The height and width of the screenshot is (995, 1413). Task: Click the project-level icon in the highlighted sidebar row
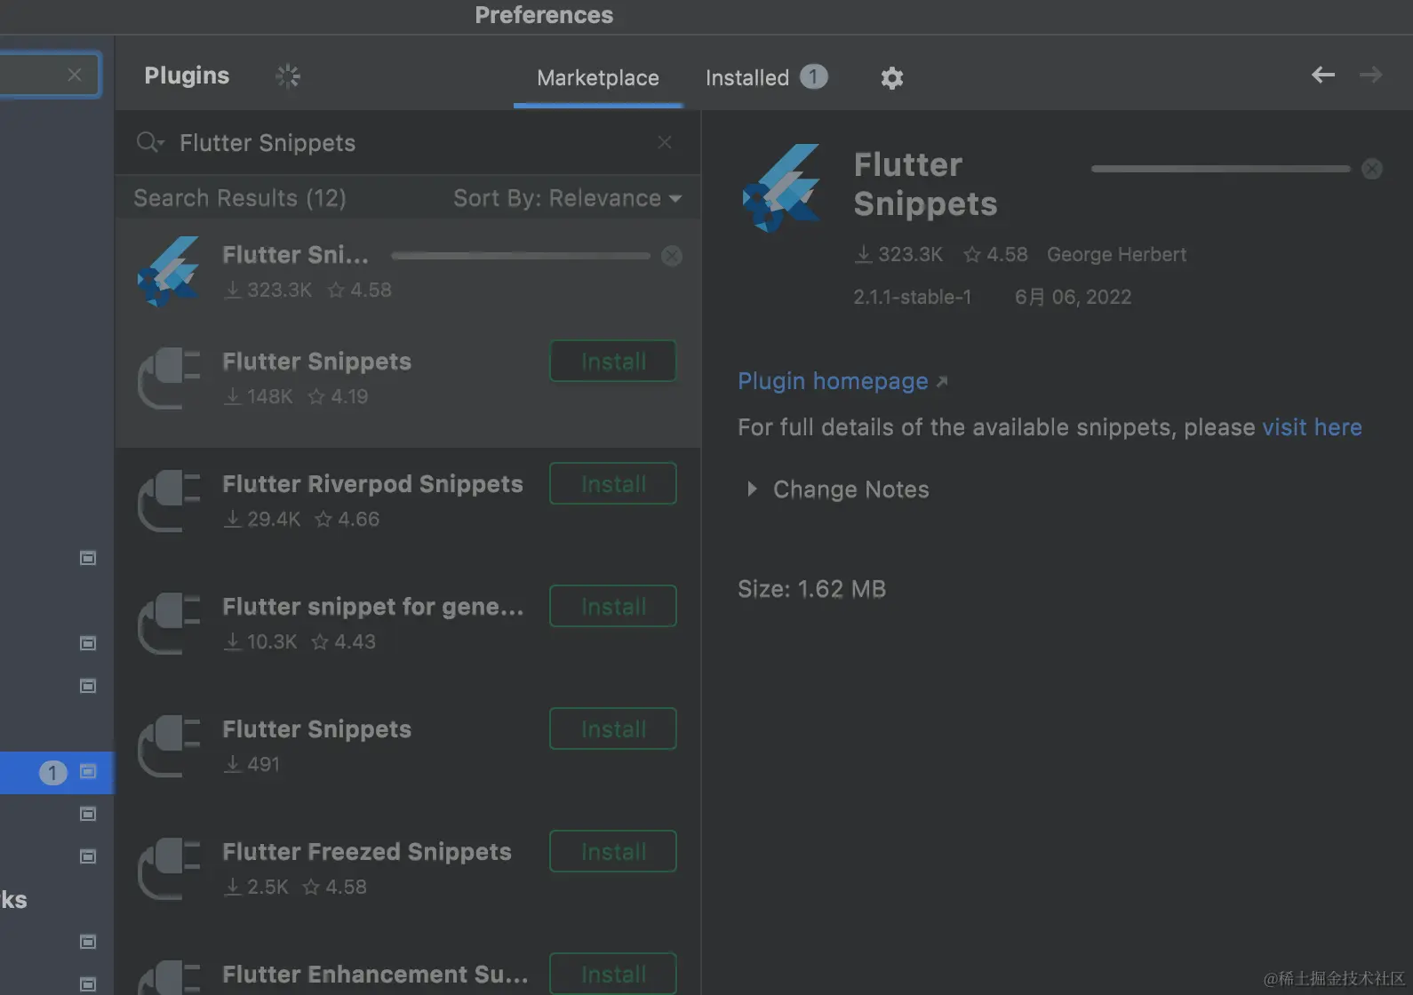(x=88, y=771)
